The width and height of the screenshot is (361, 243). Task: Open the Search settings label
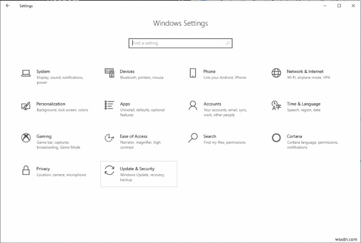[x=210, y=136]
